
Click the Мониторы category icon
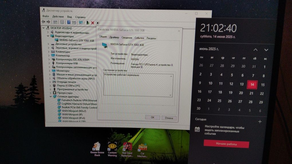point(54,71)
